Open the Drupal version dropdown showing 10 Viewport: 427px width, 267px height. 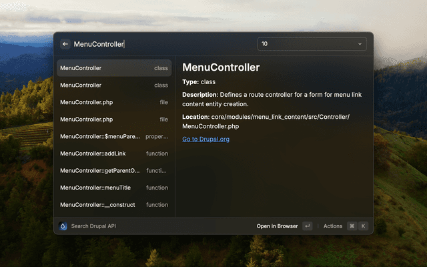312,44
